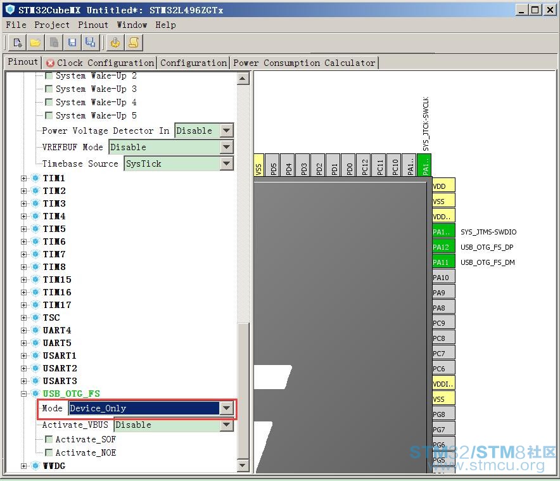The height and width of the screenshot is (481, 560).
Task: Switch to the Configuration tab
Action: click(194, 63)
